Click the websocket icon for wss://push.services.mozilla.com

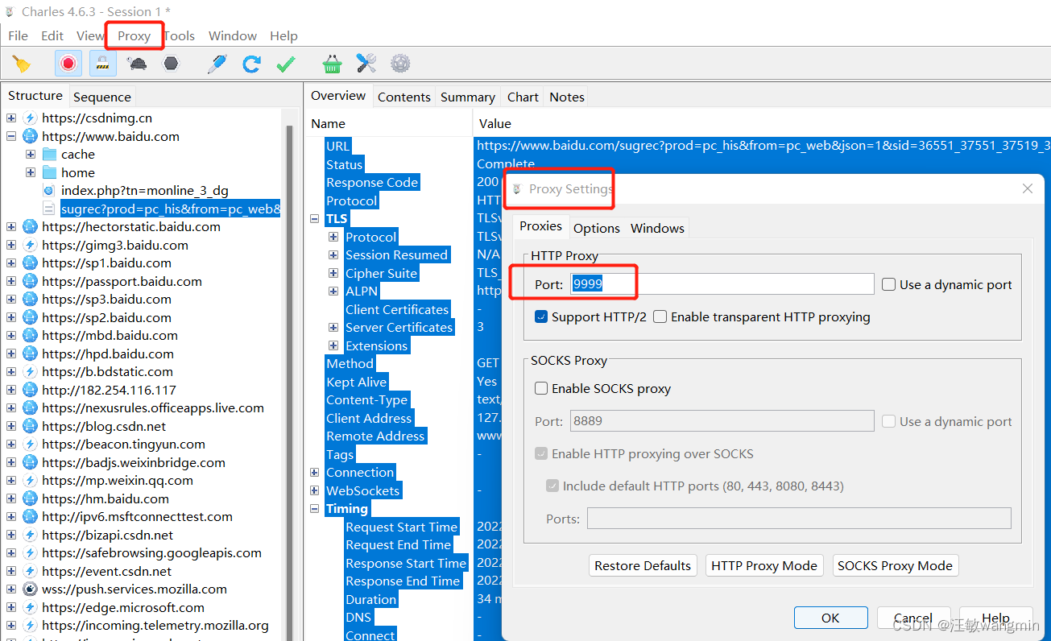[x=30, y=589]
